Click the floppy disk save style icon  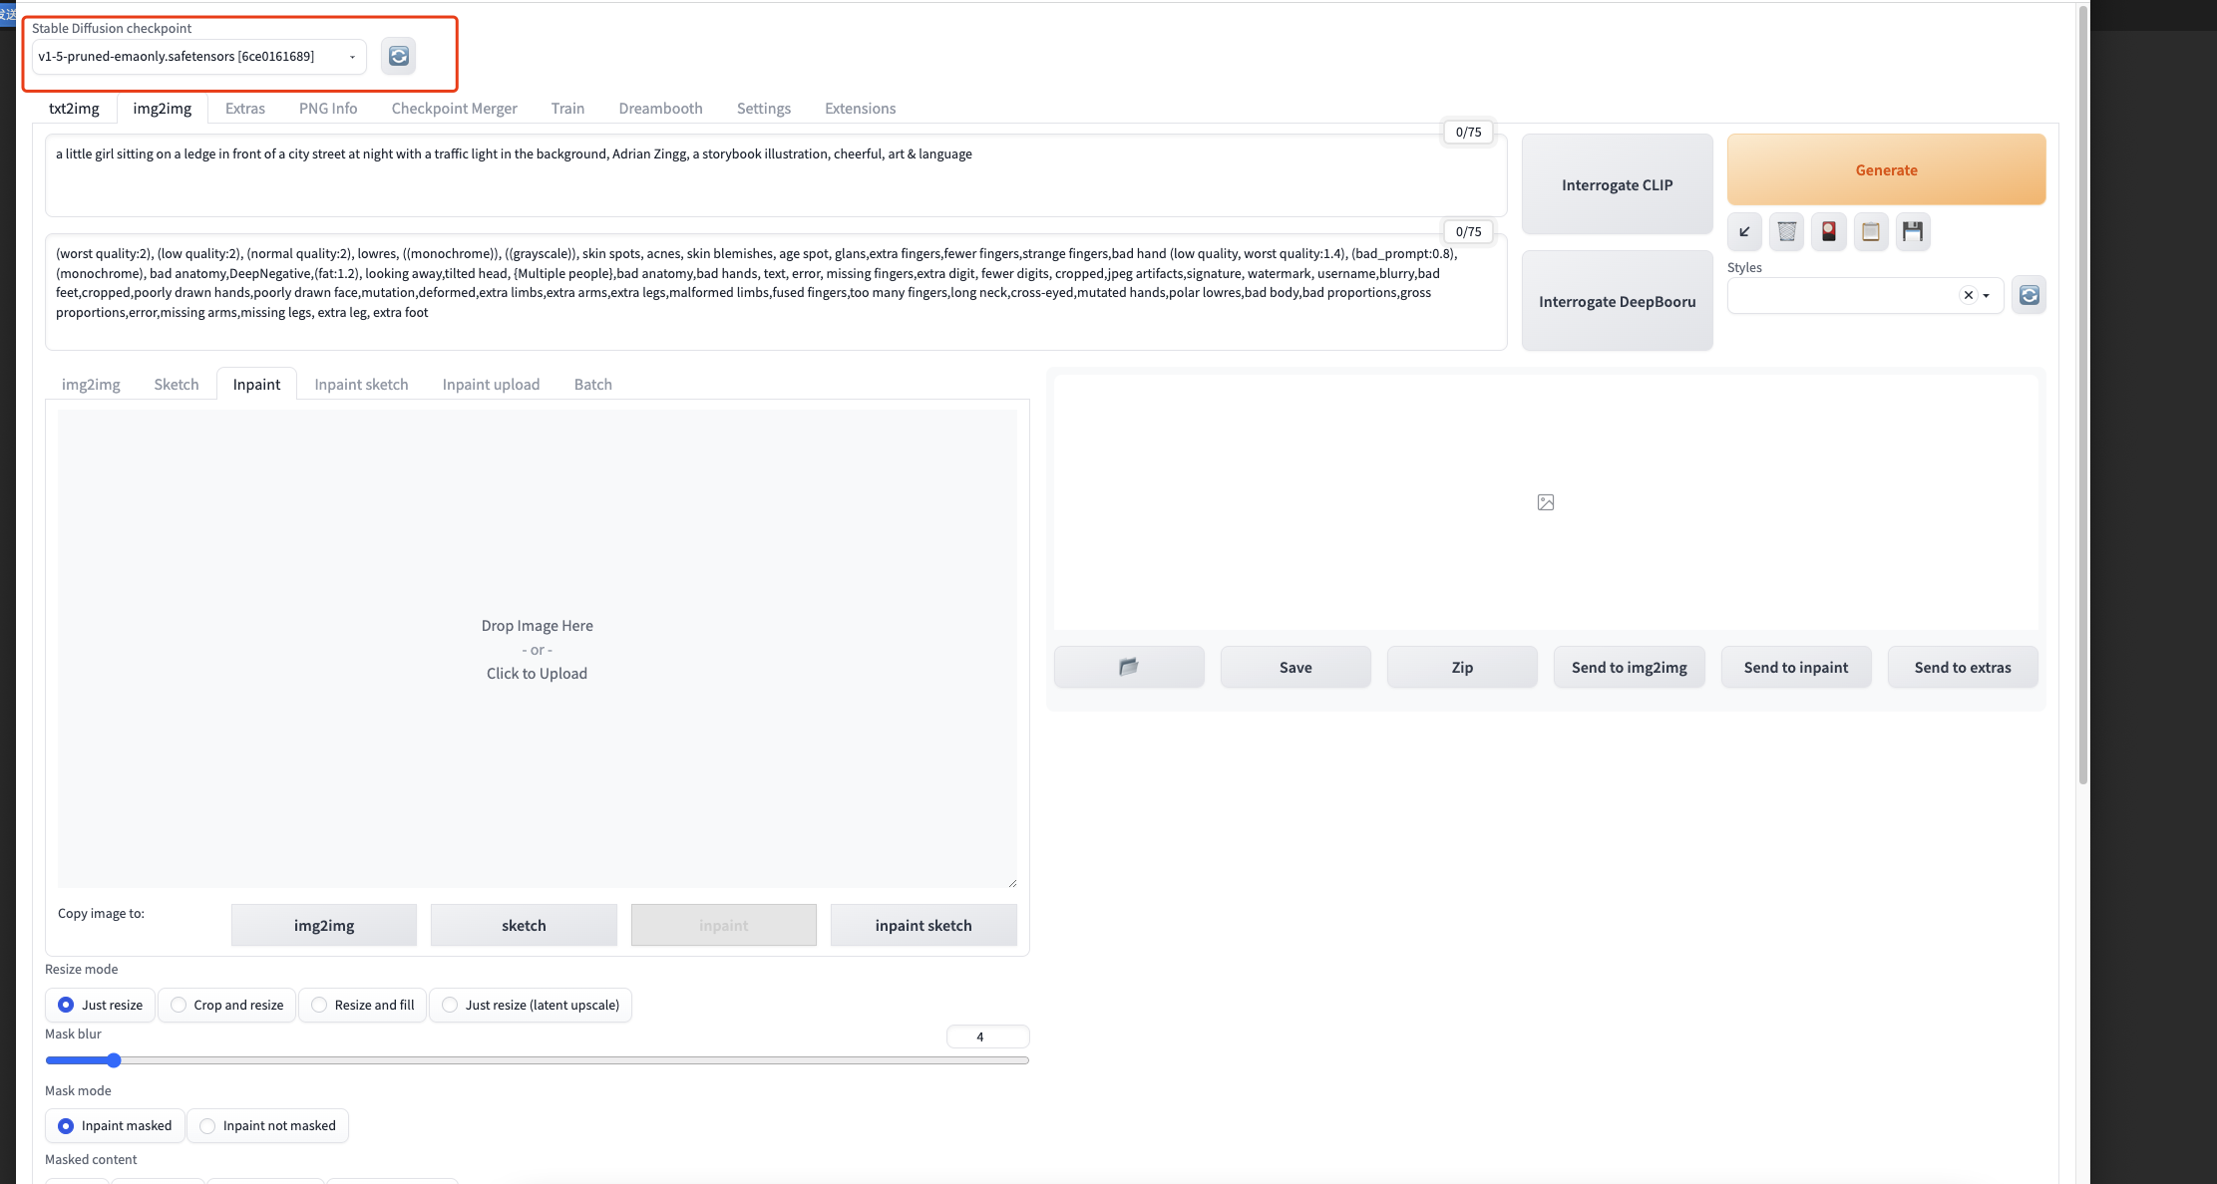point(1913,231)
